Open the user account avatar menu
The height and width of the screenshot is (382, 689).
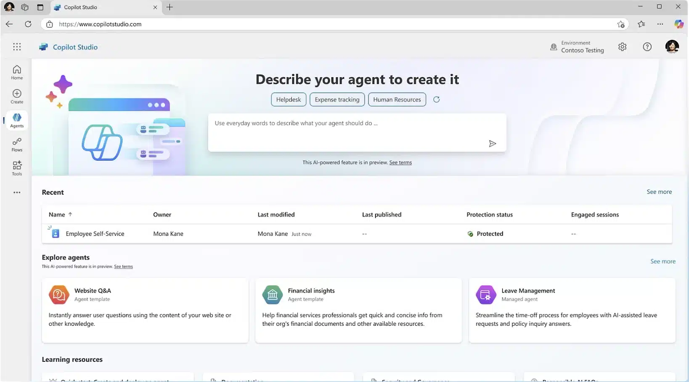tap(672, 47)
